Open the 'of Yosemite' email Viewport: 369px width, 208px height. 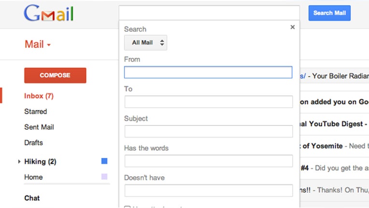(334, 146)
